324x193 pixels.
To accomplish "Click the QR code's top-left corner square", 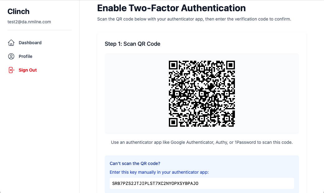I will [173, 65].
